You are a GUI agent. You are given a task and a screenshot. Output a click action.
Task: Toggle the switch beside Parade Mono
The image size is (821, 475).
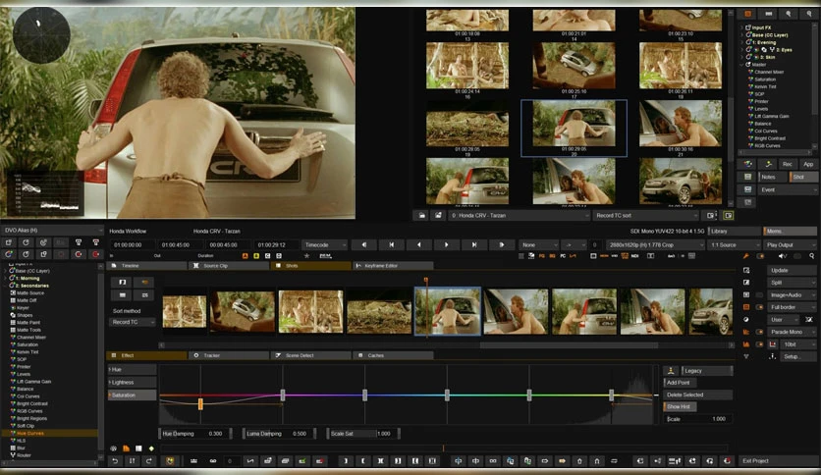pyautogui.click(x=759, y=332)
